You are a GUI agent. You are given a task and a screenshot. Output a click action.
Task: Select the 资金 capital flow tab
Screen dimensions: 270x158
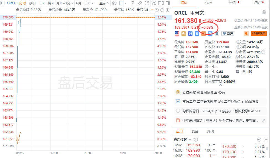coord(195,131)
